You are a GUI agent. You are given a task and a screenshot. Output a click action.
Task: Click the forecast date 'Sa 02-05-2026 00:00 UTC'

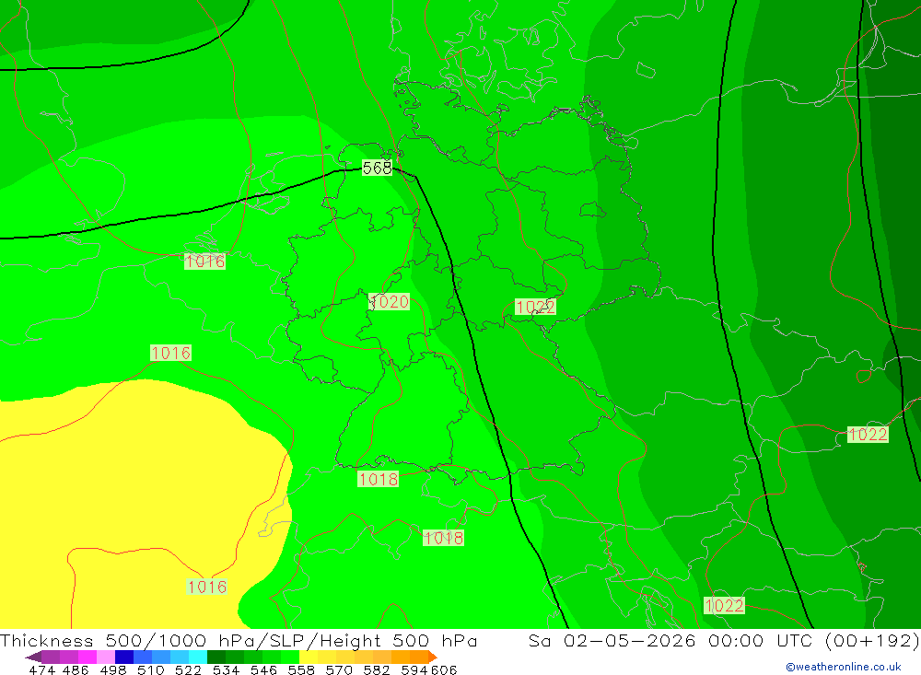pos(670,640)
